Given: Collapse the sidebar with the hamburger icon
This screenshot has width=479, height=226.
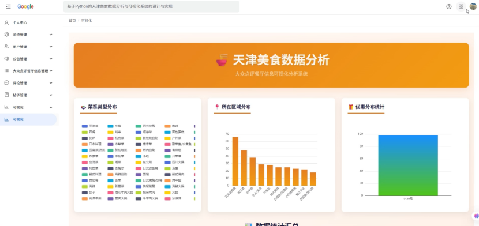Looking at the screenshot, I should (8, 6).
